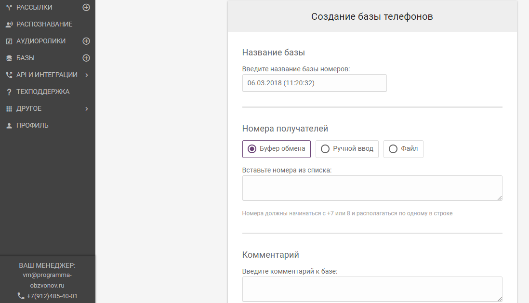Click the ПРОФИЛЬ person icon
Screen dimensions: 529x303
(9, 125)
